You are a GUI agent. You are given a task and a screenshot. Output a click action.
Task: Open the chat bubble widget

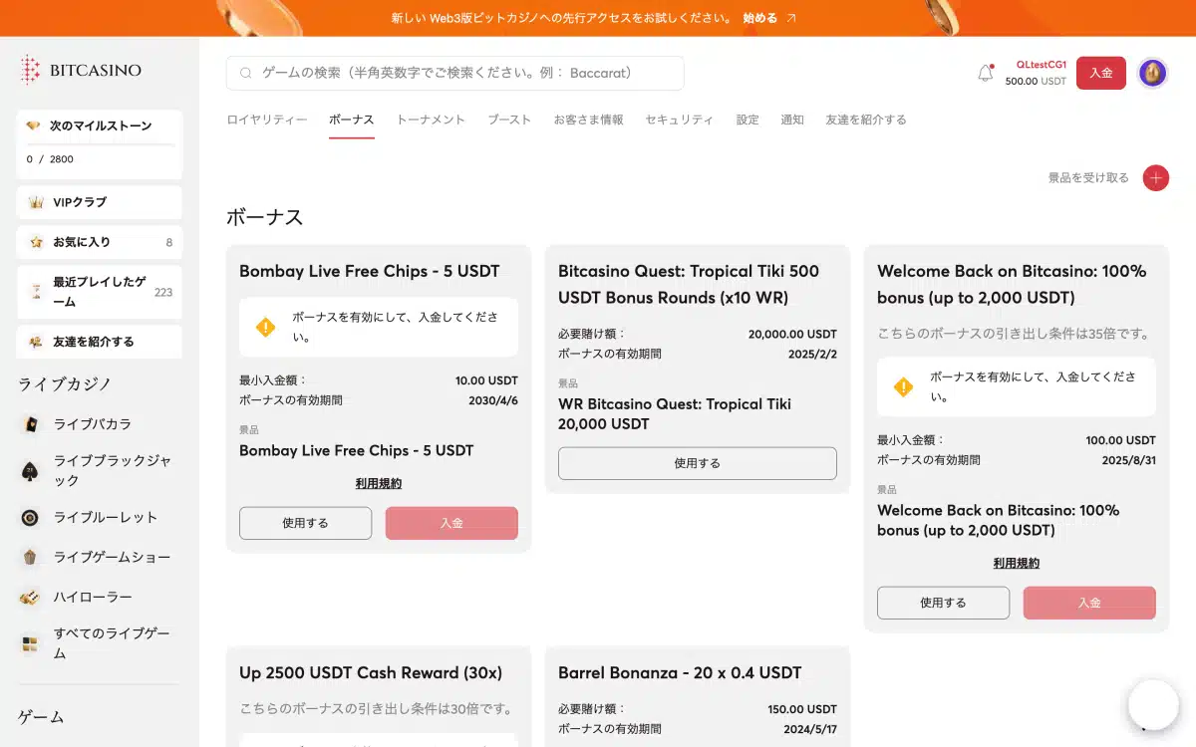1153,705
